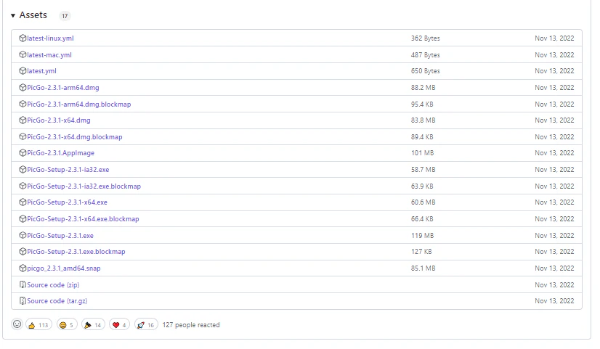Click the '85.1 MB' size of the snap package
The height and width of the screenshot is (349, 600).
[x=423, y=268]
